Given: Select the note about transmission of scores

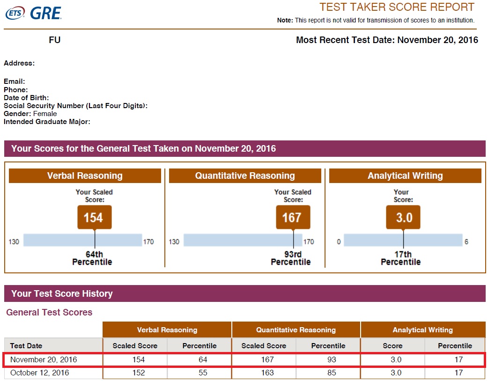Looking at the screenshot, I should [376, 20].
